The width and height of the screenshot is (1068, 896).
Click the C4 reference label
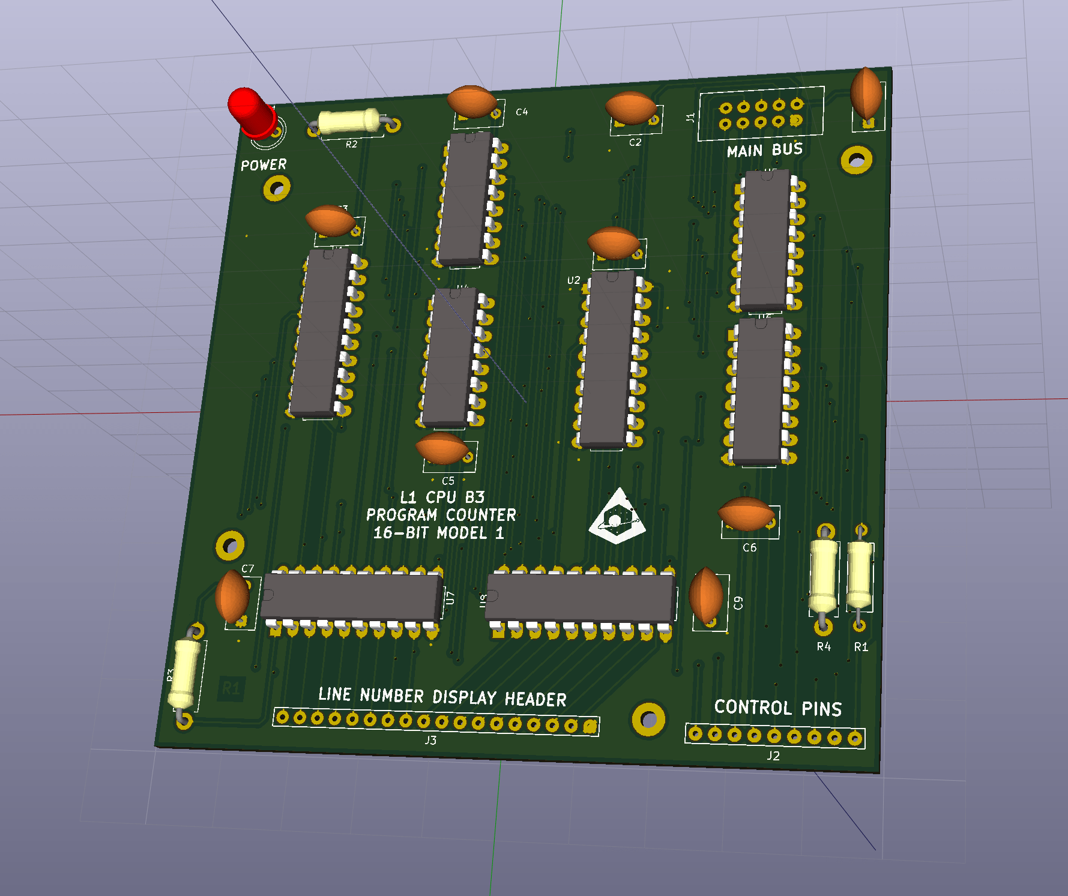click(522, 112)
